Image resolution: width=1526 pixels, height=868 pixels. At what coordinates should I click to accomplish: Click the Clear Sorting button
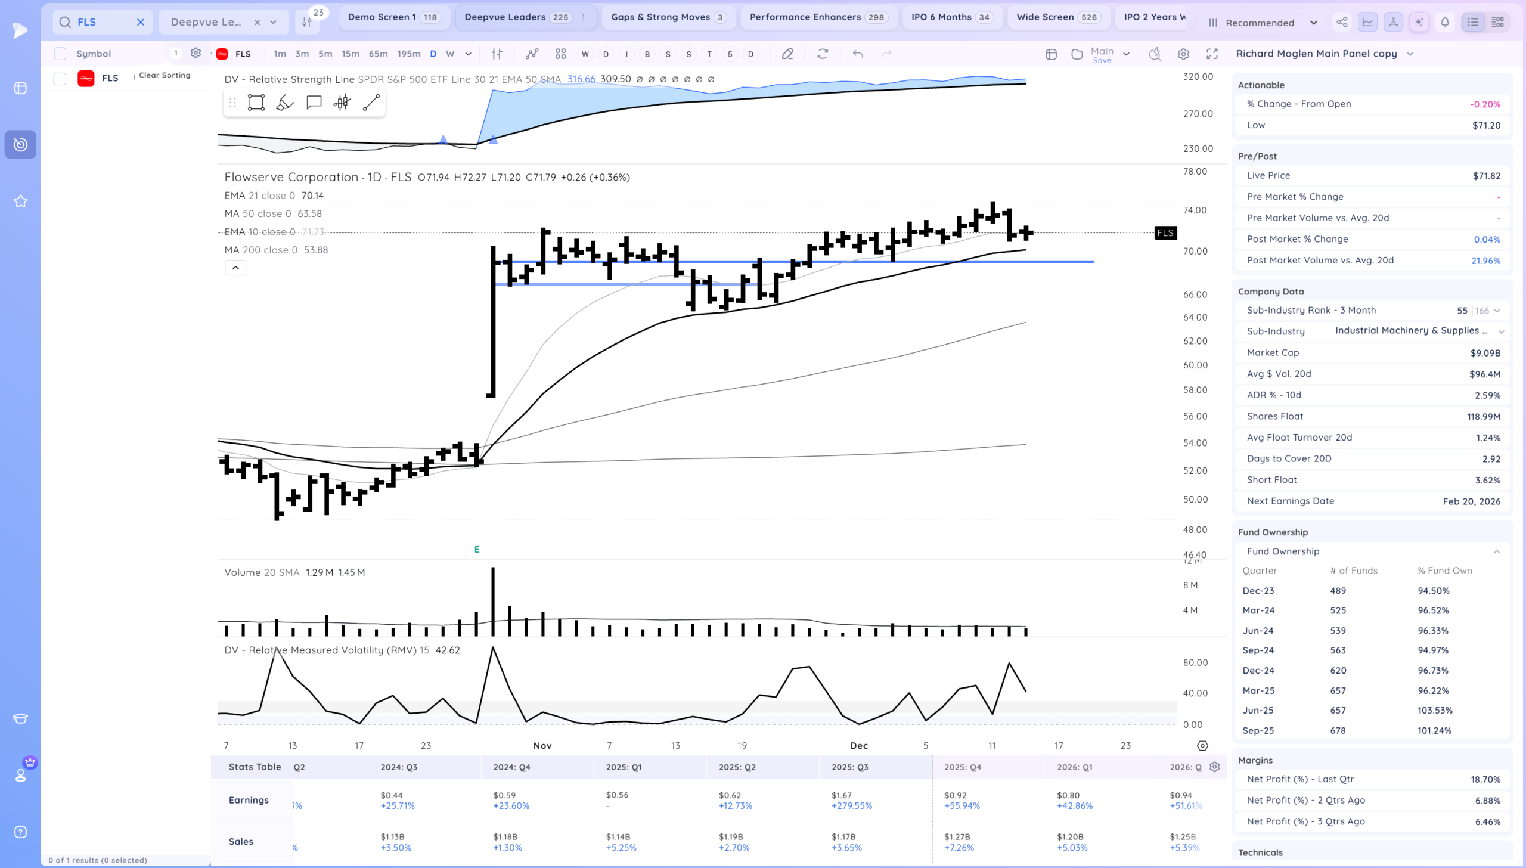165,75
